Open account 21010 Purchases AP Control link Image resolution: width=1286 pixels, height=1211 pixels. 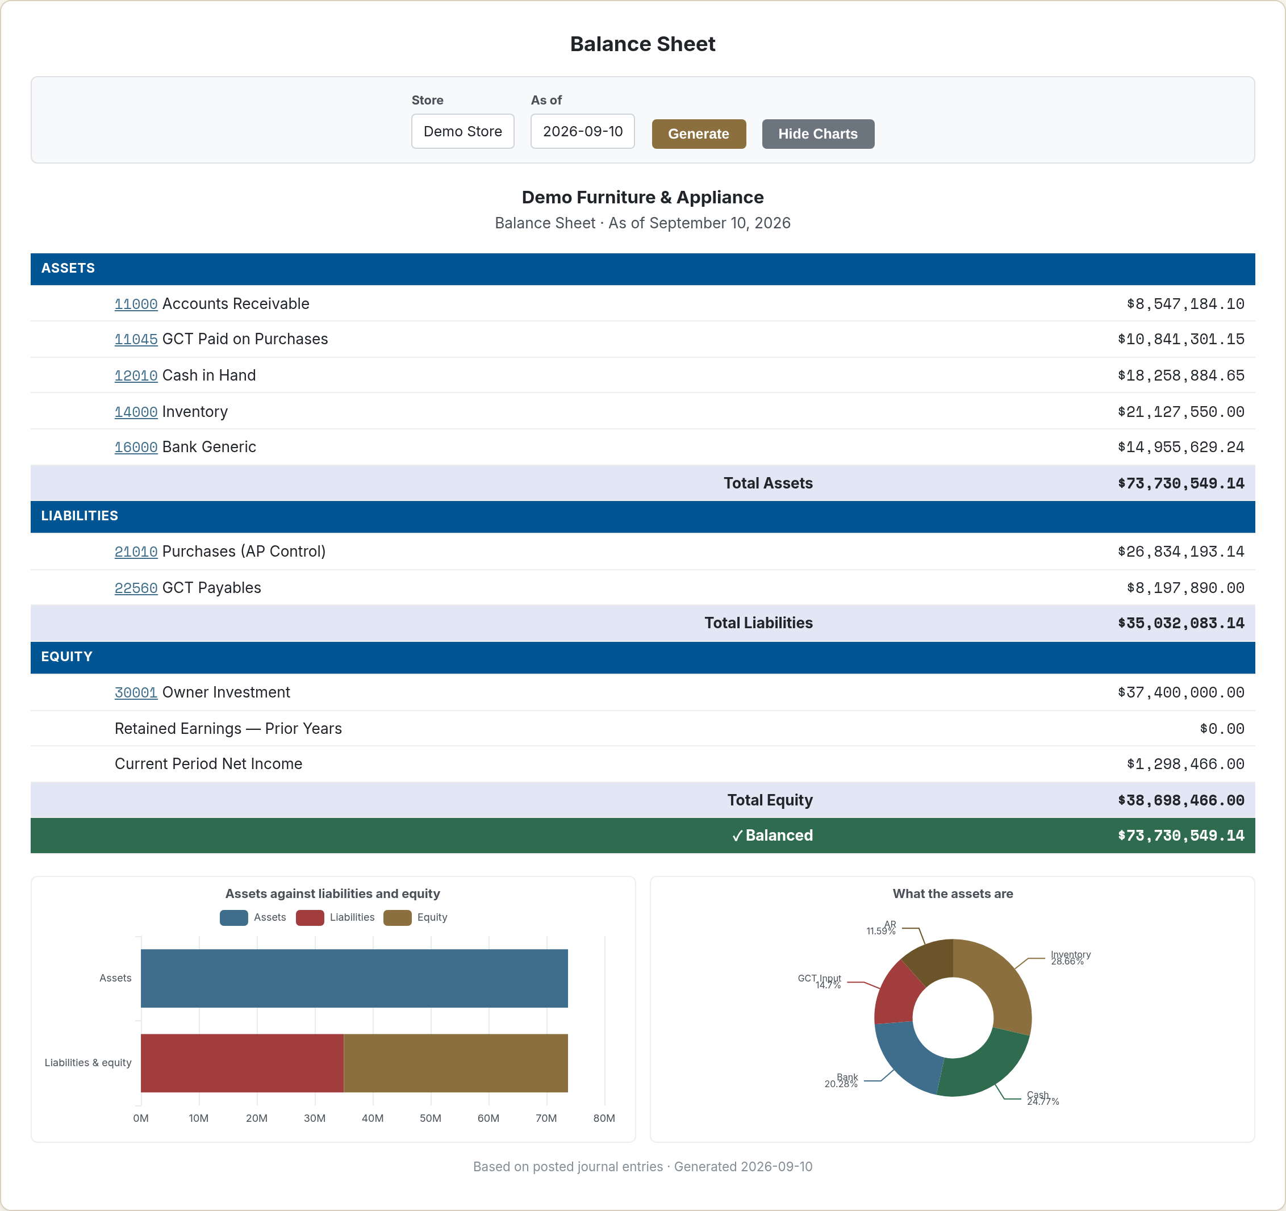tap(136, 552)
